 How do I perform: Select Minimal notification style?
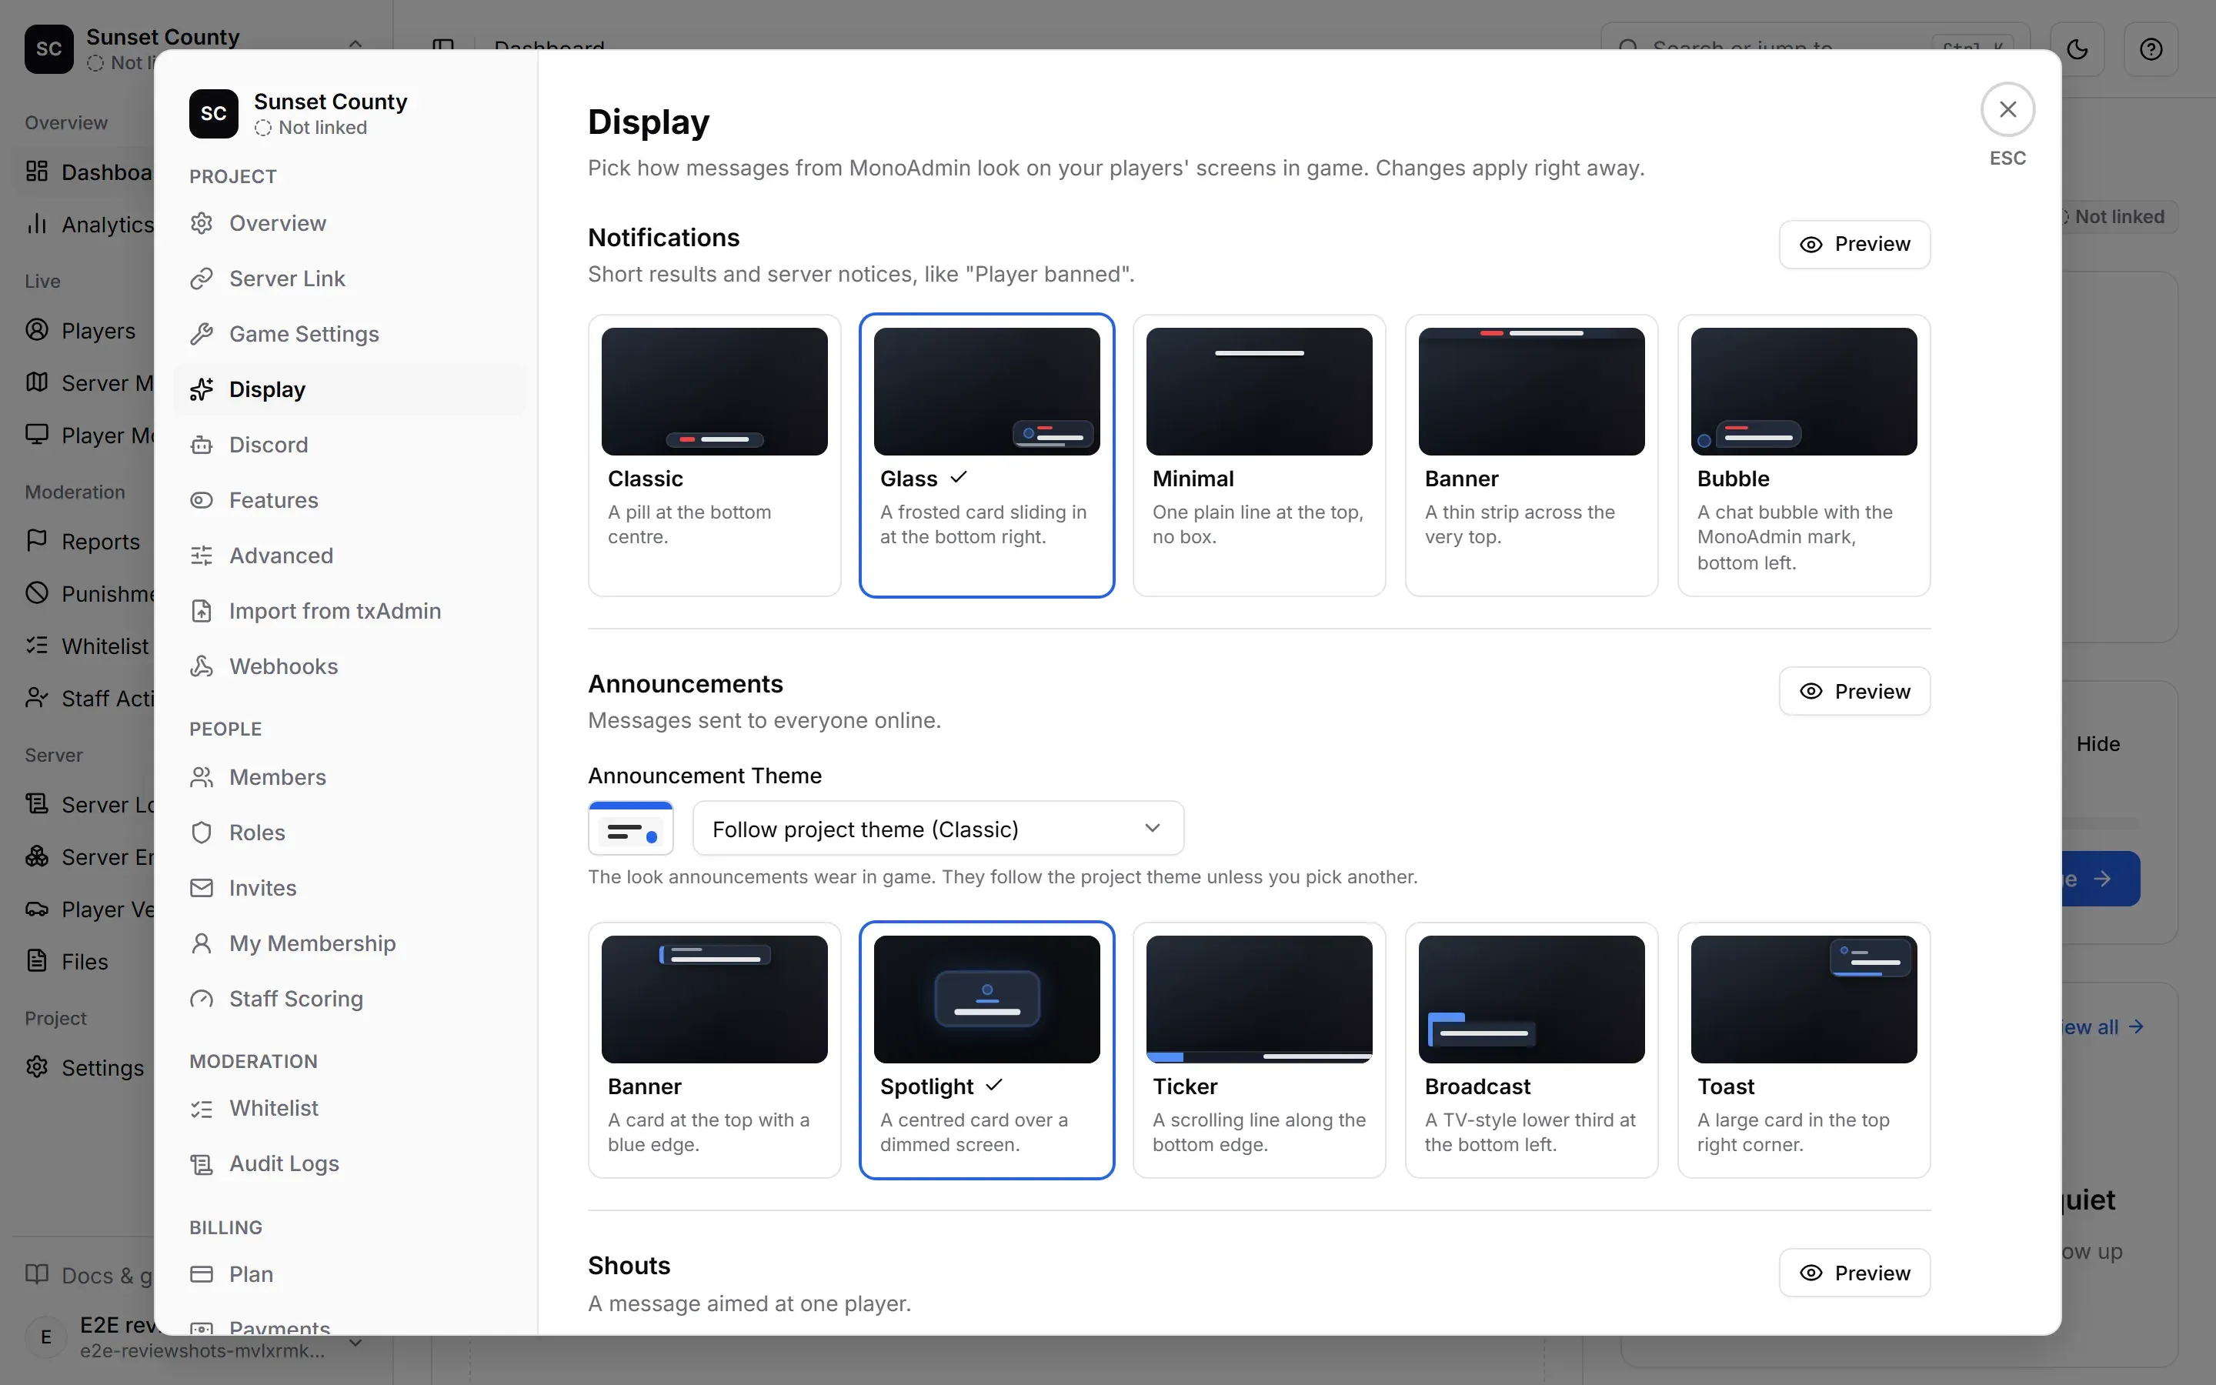tap(1259, 456)
